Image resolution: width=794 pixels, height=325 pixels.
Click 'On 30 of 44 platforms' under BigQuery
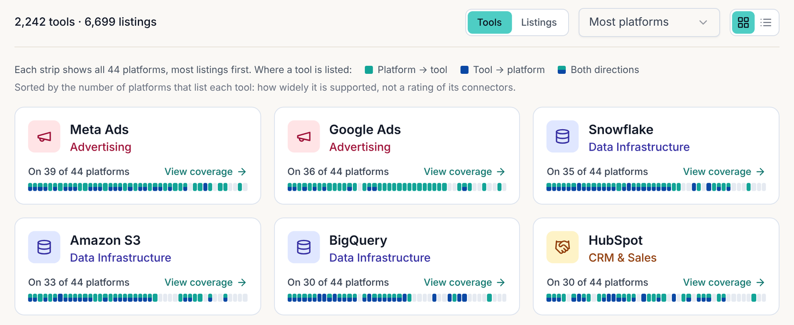(x=338, y=282)
